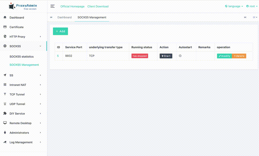Click the SOCKS5 globe icon
The image size is (259, 156).
click(5, 46)
